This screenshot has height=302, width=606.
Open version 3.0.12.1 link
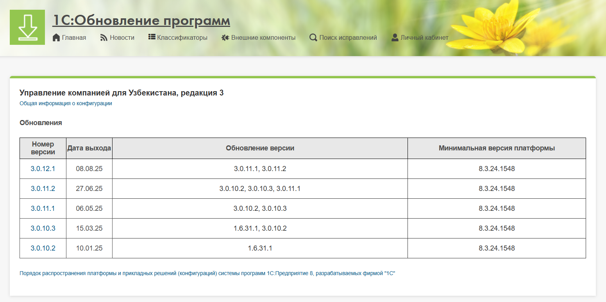click(x=43, y=169)
